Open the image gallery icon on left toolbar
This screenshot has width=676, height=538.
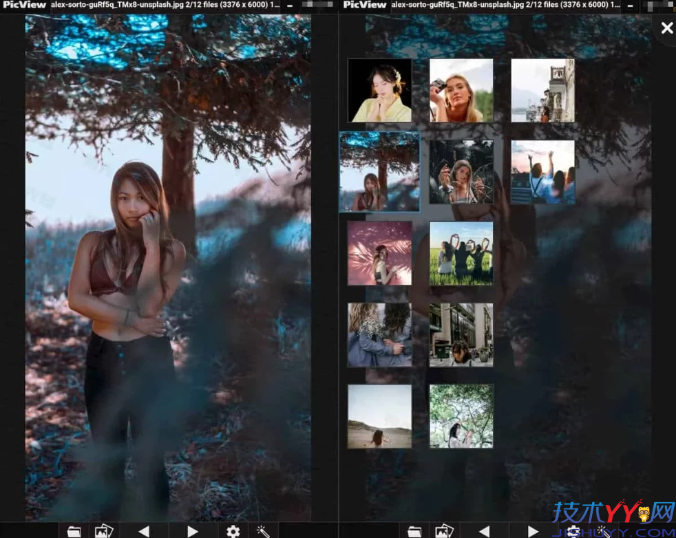coord(103,530)
